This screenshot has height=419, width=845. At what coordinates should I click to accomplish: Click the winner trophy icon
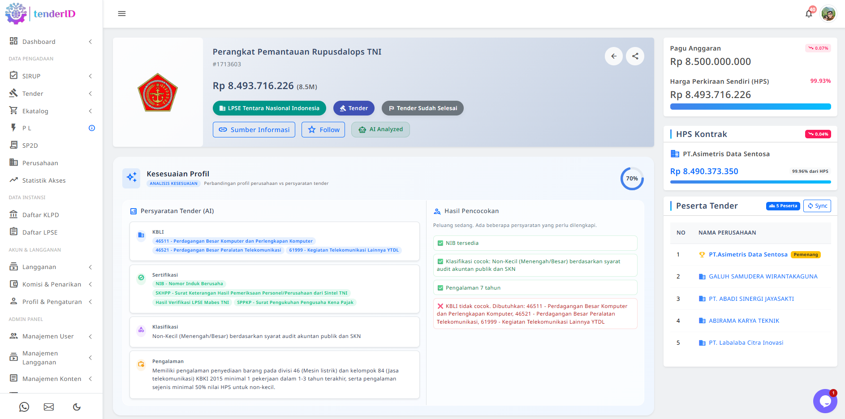[702, 255]
